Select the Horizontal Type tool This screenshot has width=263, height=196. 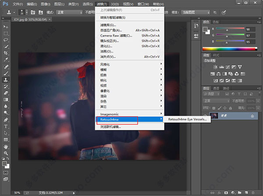point(6,126)
